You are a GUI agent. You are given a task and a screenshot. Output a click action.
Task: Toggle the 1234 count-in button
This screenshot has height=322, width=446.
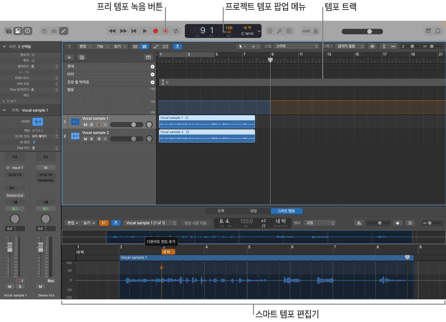click(306, 31)
